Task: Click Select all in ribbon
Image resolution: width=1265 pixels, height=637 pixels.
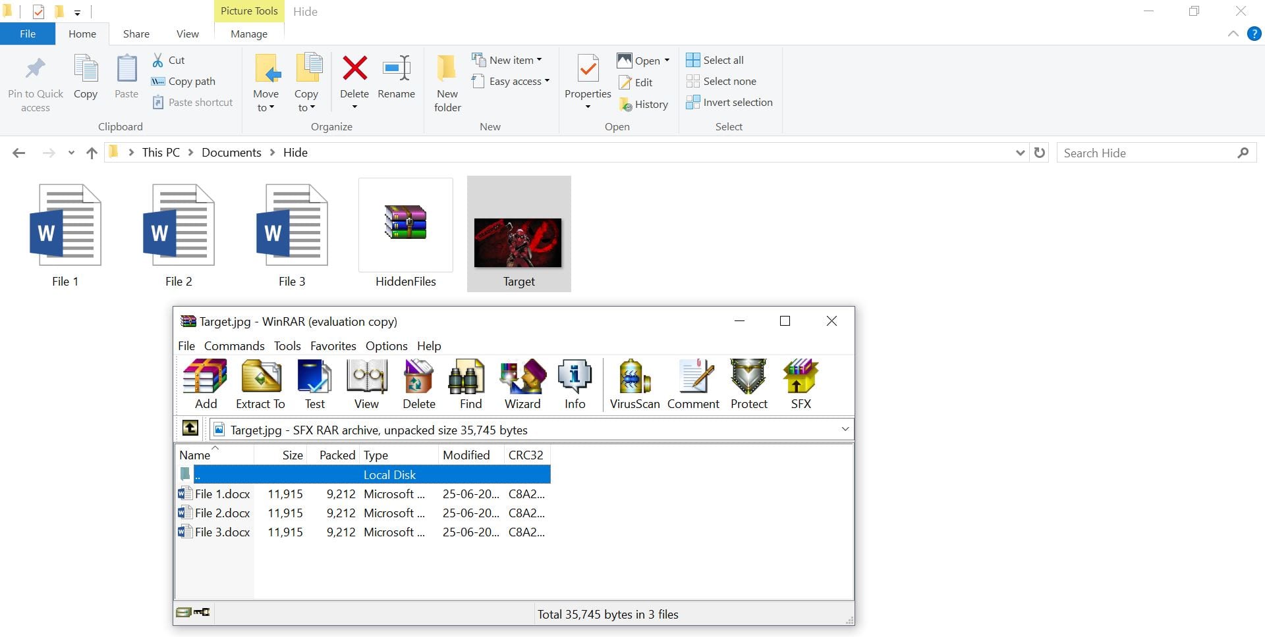Action: click(x=715, y=60)
